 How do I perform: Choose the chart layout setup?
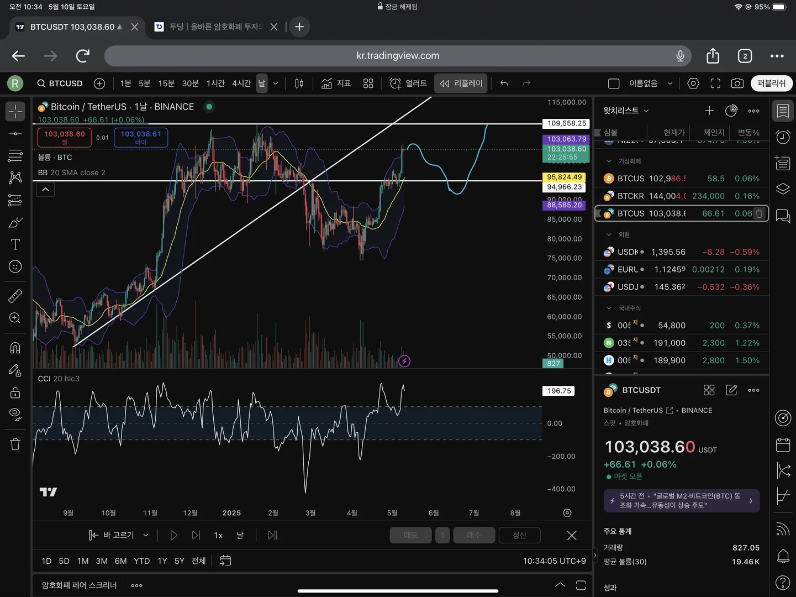pos(614,83)
